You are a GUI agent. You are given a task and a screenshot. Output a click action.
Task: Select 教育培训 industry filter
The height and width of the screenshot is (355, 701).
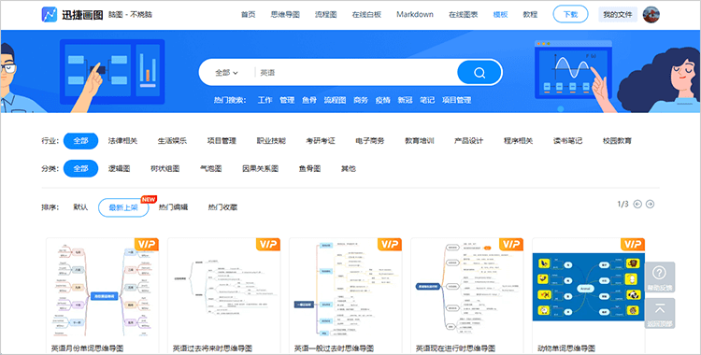[420, 141]
